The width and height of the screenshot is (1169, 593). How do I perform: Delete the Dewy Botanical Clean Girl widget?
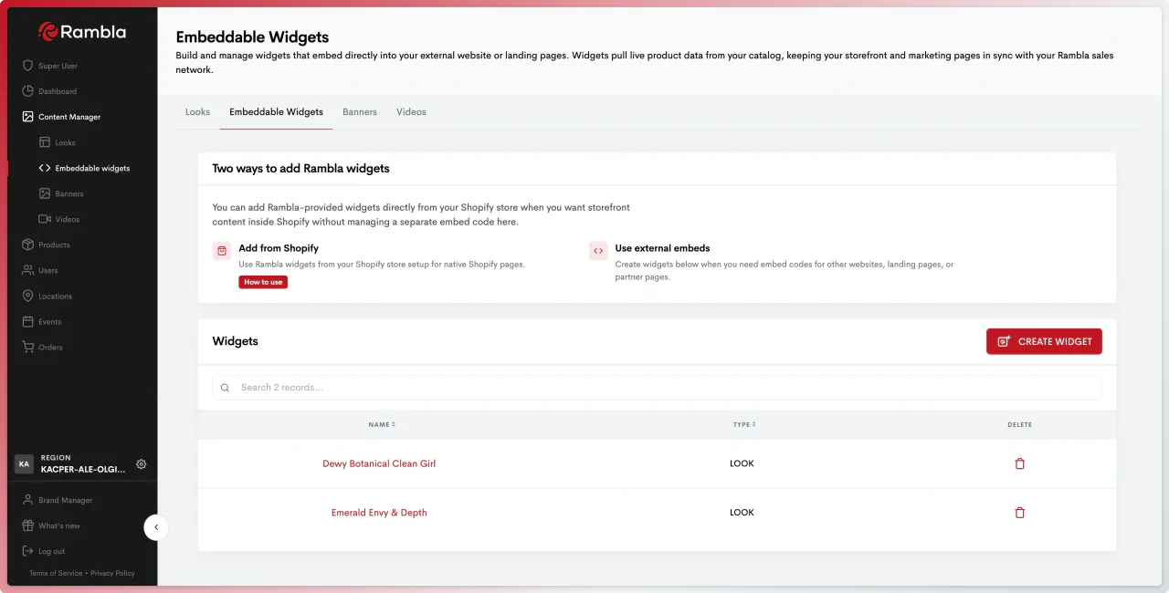(x=1020, y=463)
